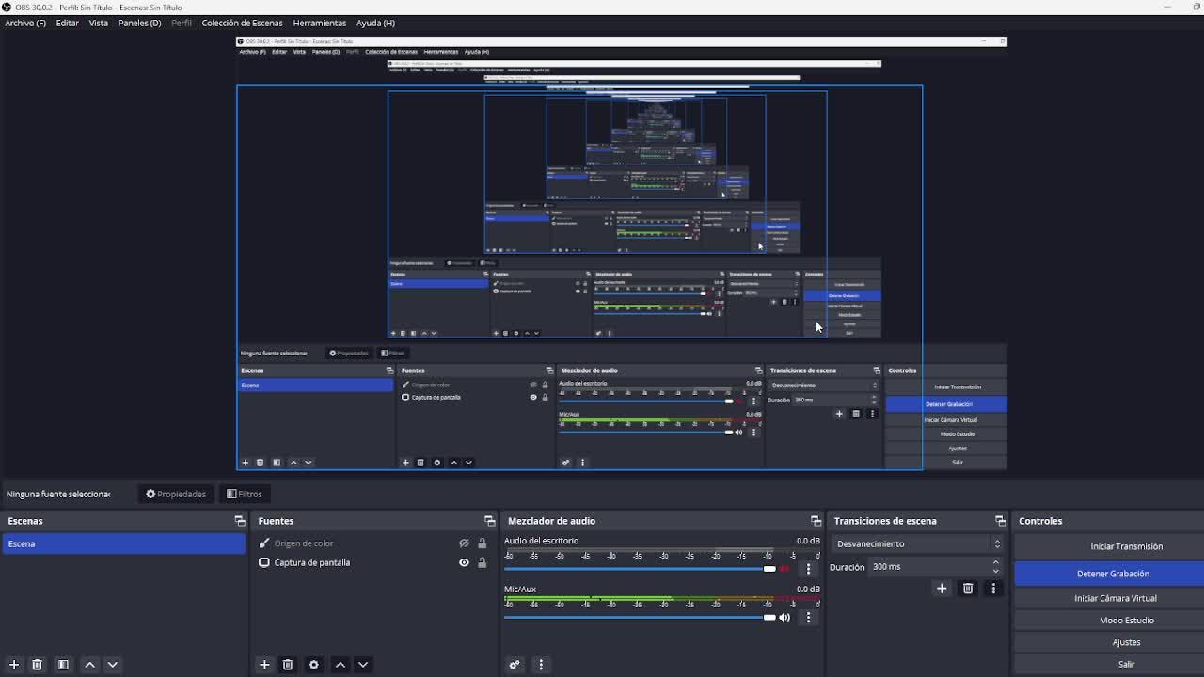Add a new scene with plus icon
Screen dimensions: 1204x677
pos(14,665)
